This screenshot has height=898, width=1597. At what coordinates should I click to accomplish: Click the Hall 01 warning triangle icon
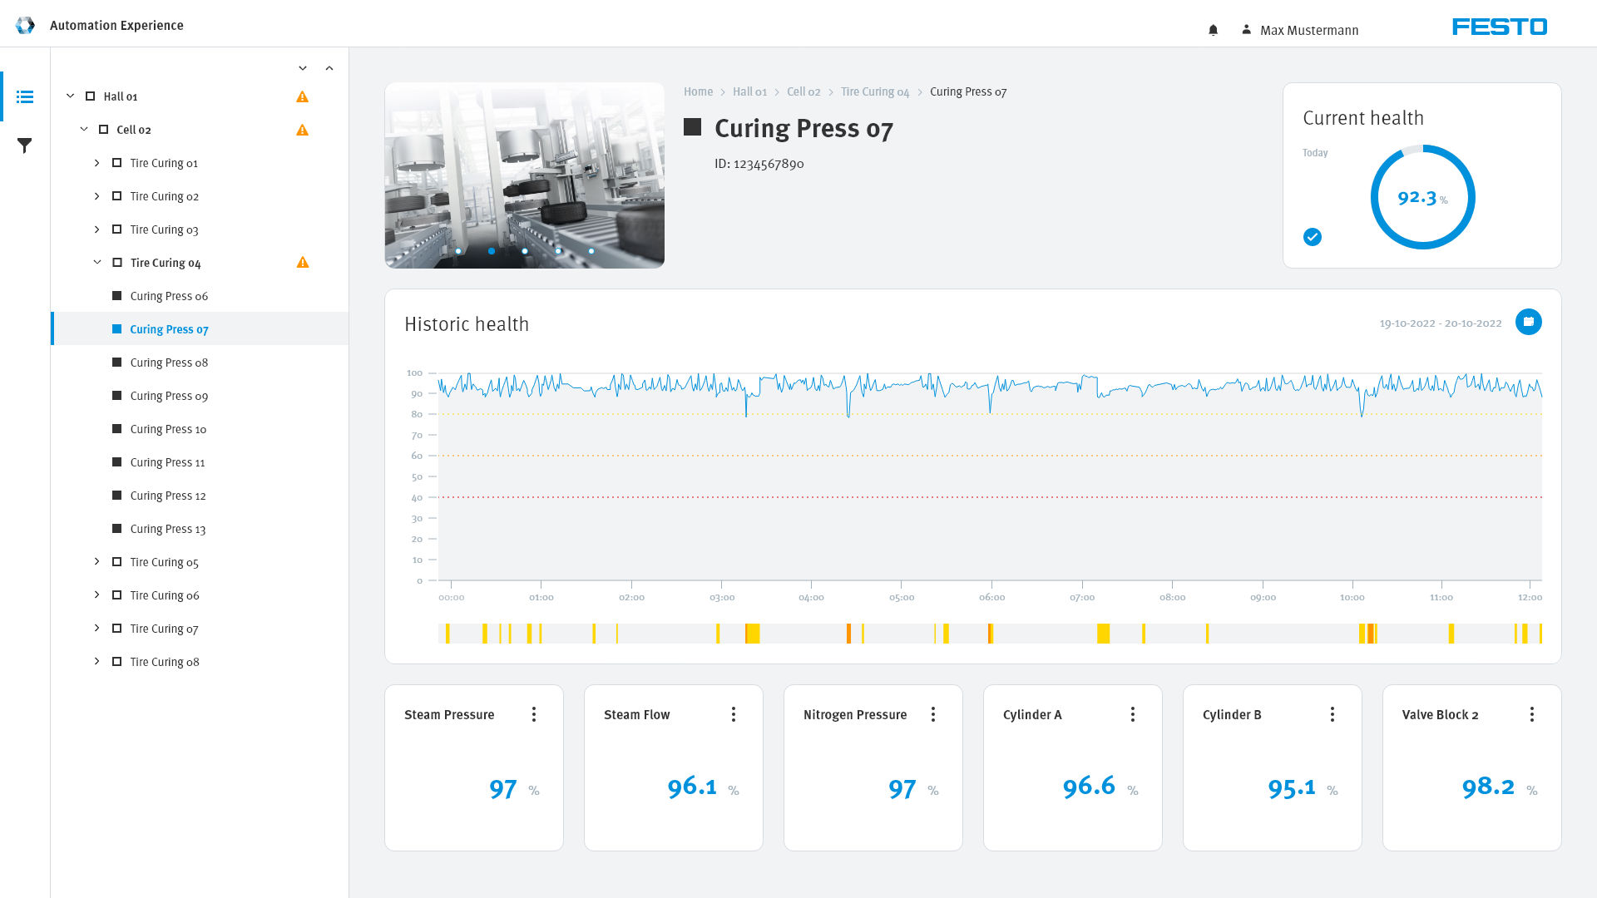(302, 96)
